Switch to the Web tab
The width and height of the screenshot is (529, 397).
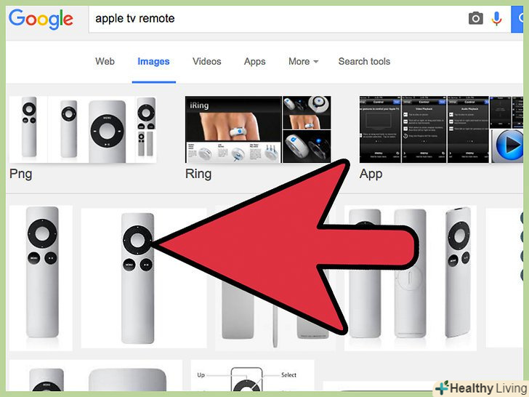(x=105, y=61)
